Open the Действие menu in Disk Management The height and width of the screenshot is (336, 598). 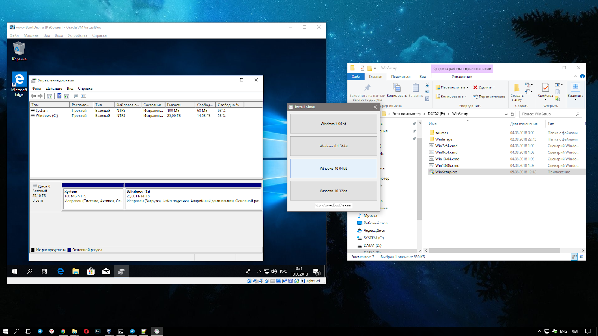54,88
